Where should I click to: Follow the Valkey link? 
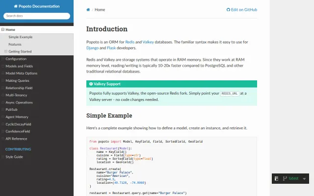coord(148,42)
